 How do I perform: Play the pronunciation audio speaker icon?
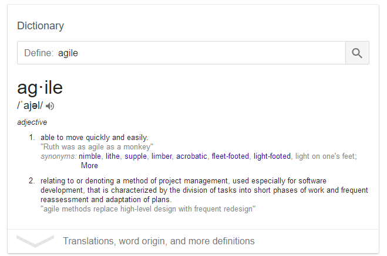(50, 106)
